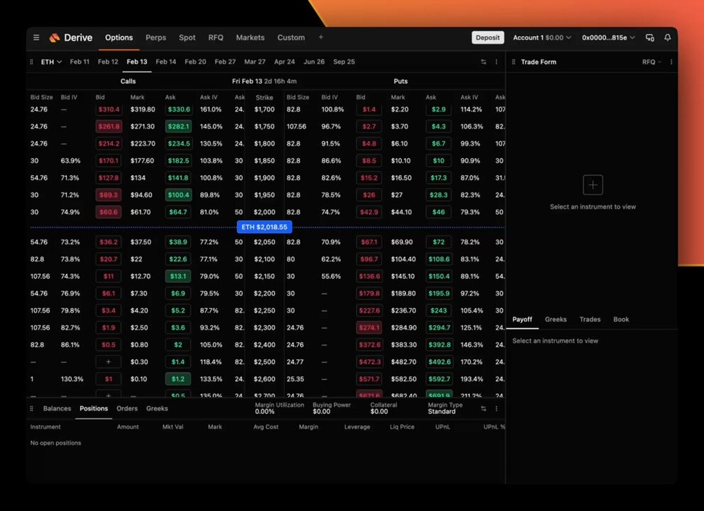Expand the ETH asset selector
This screenshot has height=511, width=704.
click(51, 62)
